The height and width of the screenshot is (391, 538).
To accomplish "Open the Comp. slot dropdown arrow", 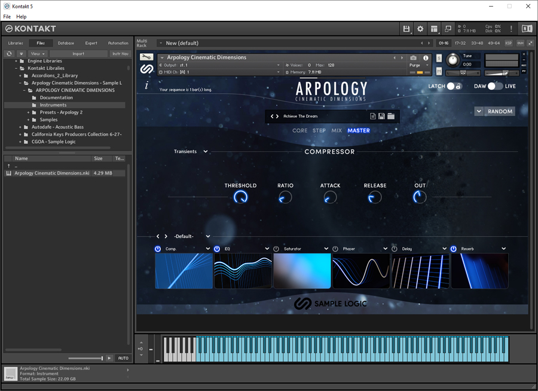I will pos(208,249).
